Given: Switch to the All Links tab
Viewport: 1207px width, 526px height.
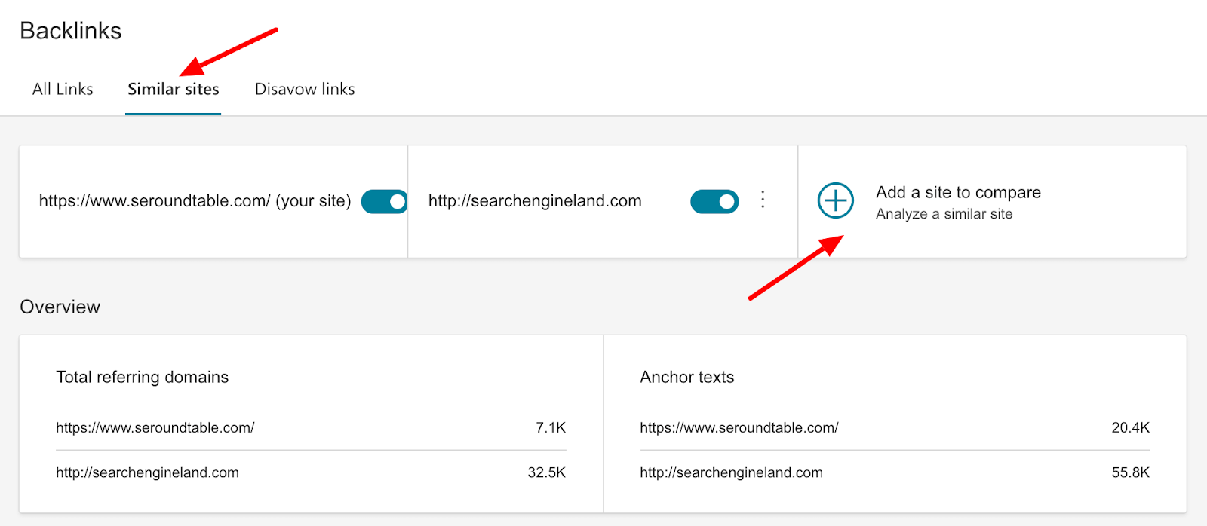Looking at the screenshot, I should coord(63,89).
